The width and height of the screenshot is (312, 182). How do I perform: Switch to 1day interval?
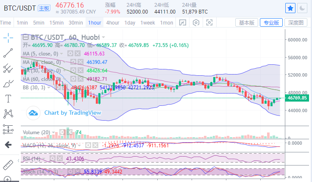click(130, 23)
